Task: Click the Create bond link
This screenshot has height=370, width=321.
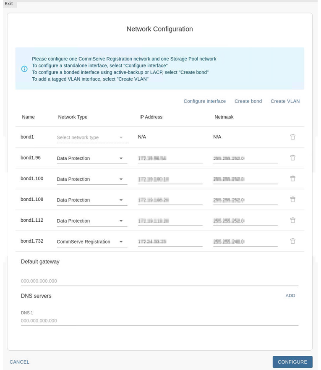Action: pos(248,101)
